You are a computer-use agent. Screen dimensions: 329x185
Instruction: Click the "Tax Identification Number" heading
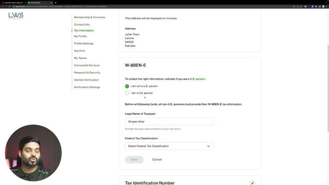click(x=150, y=183)
